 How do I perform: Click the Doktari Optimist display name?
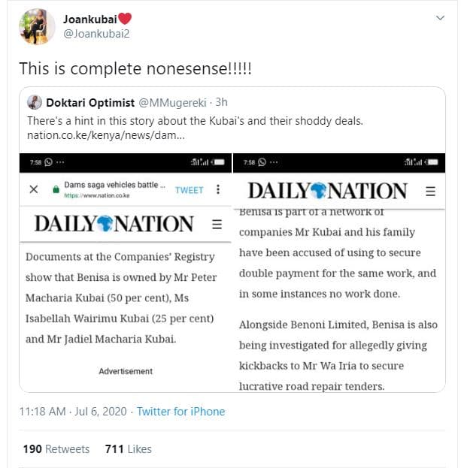click(x=89, y=102)
